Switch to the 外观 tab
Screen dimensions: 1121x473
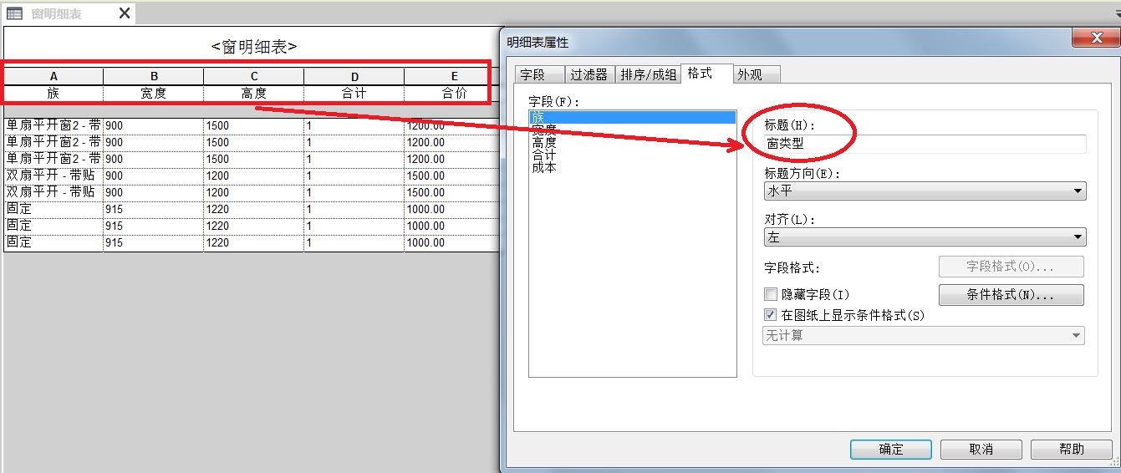[x=749, y=74]
